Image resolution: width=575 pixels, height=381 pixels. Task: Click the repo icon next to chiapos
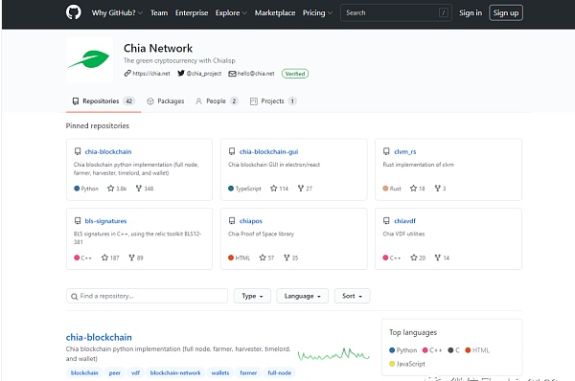pos(232,220)
